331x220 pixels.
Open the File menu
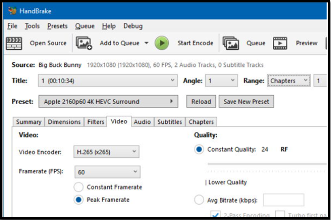tap(12, 26)
